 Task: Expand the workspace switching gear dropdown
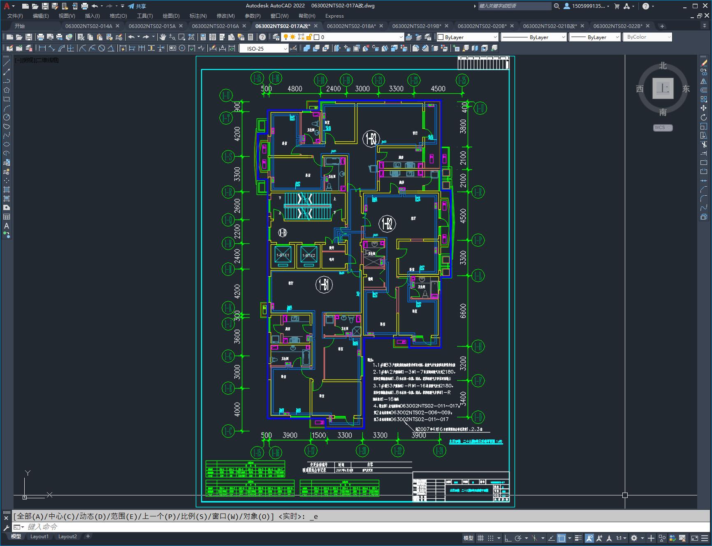[x=642, y=538]
